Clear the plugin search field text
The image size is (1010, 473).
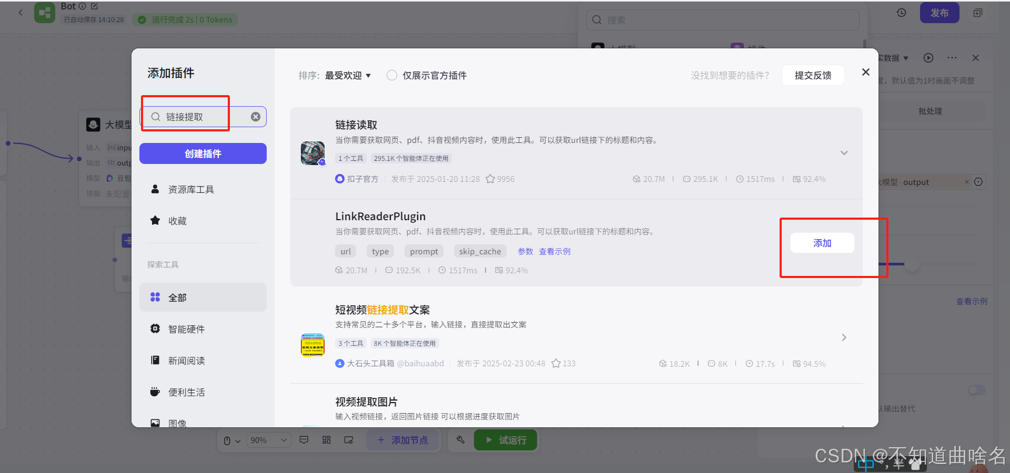click(x=256, y=117)
